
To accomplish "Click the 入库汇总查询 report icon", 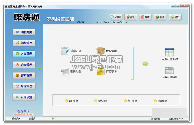I will (x=169, y=70).
